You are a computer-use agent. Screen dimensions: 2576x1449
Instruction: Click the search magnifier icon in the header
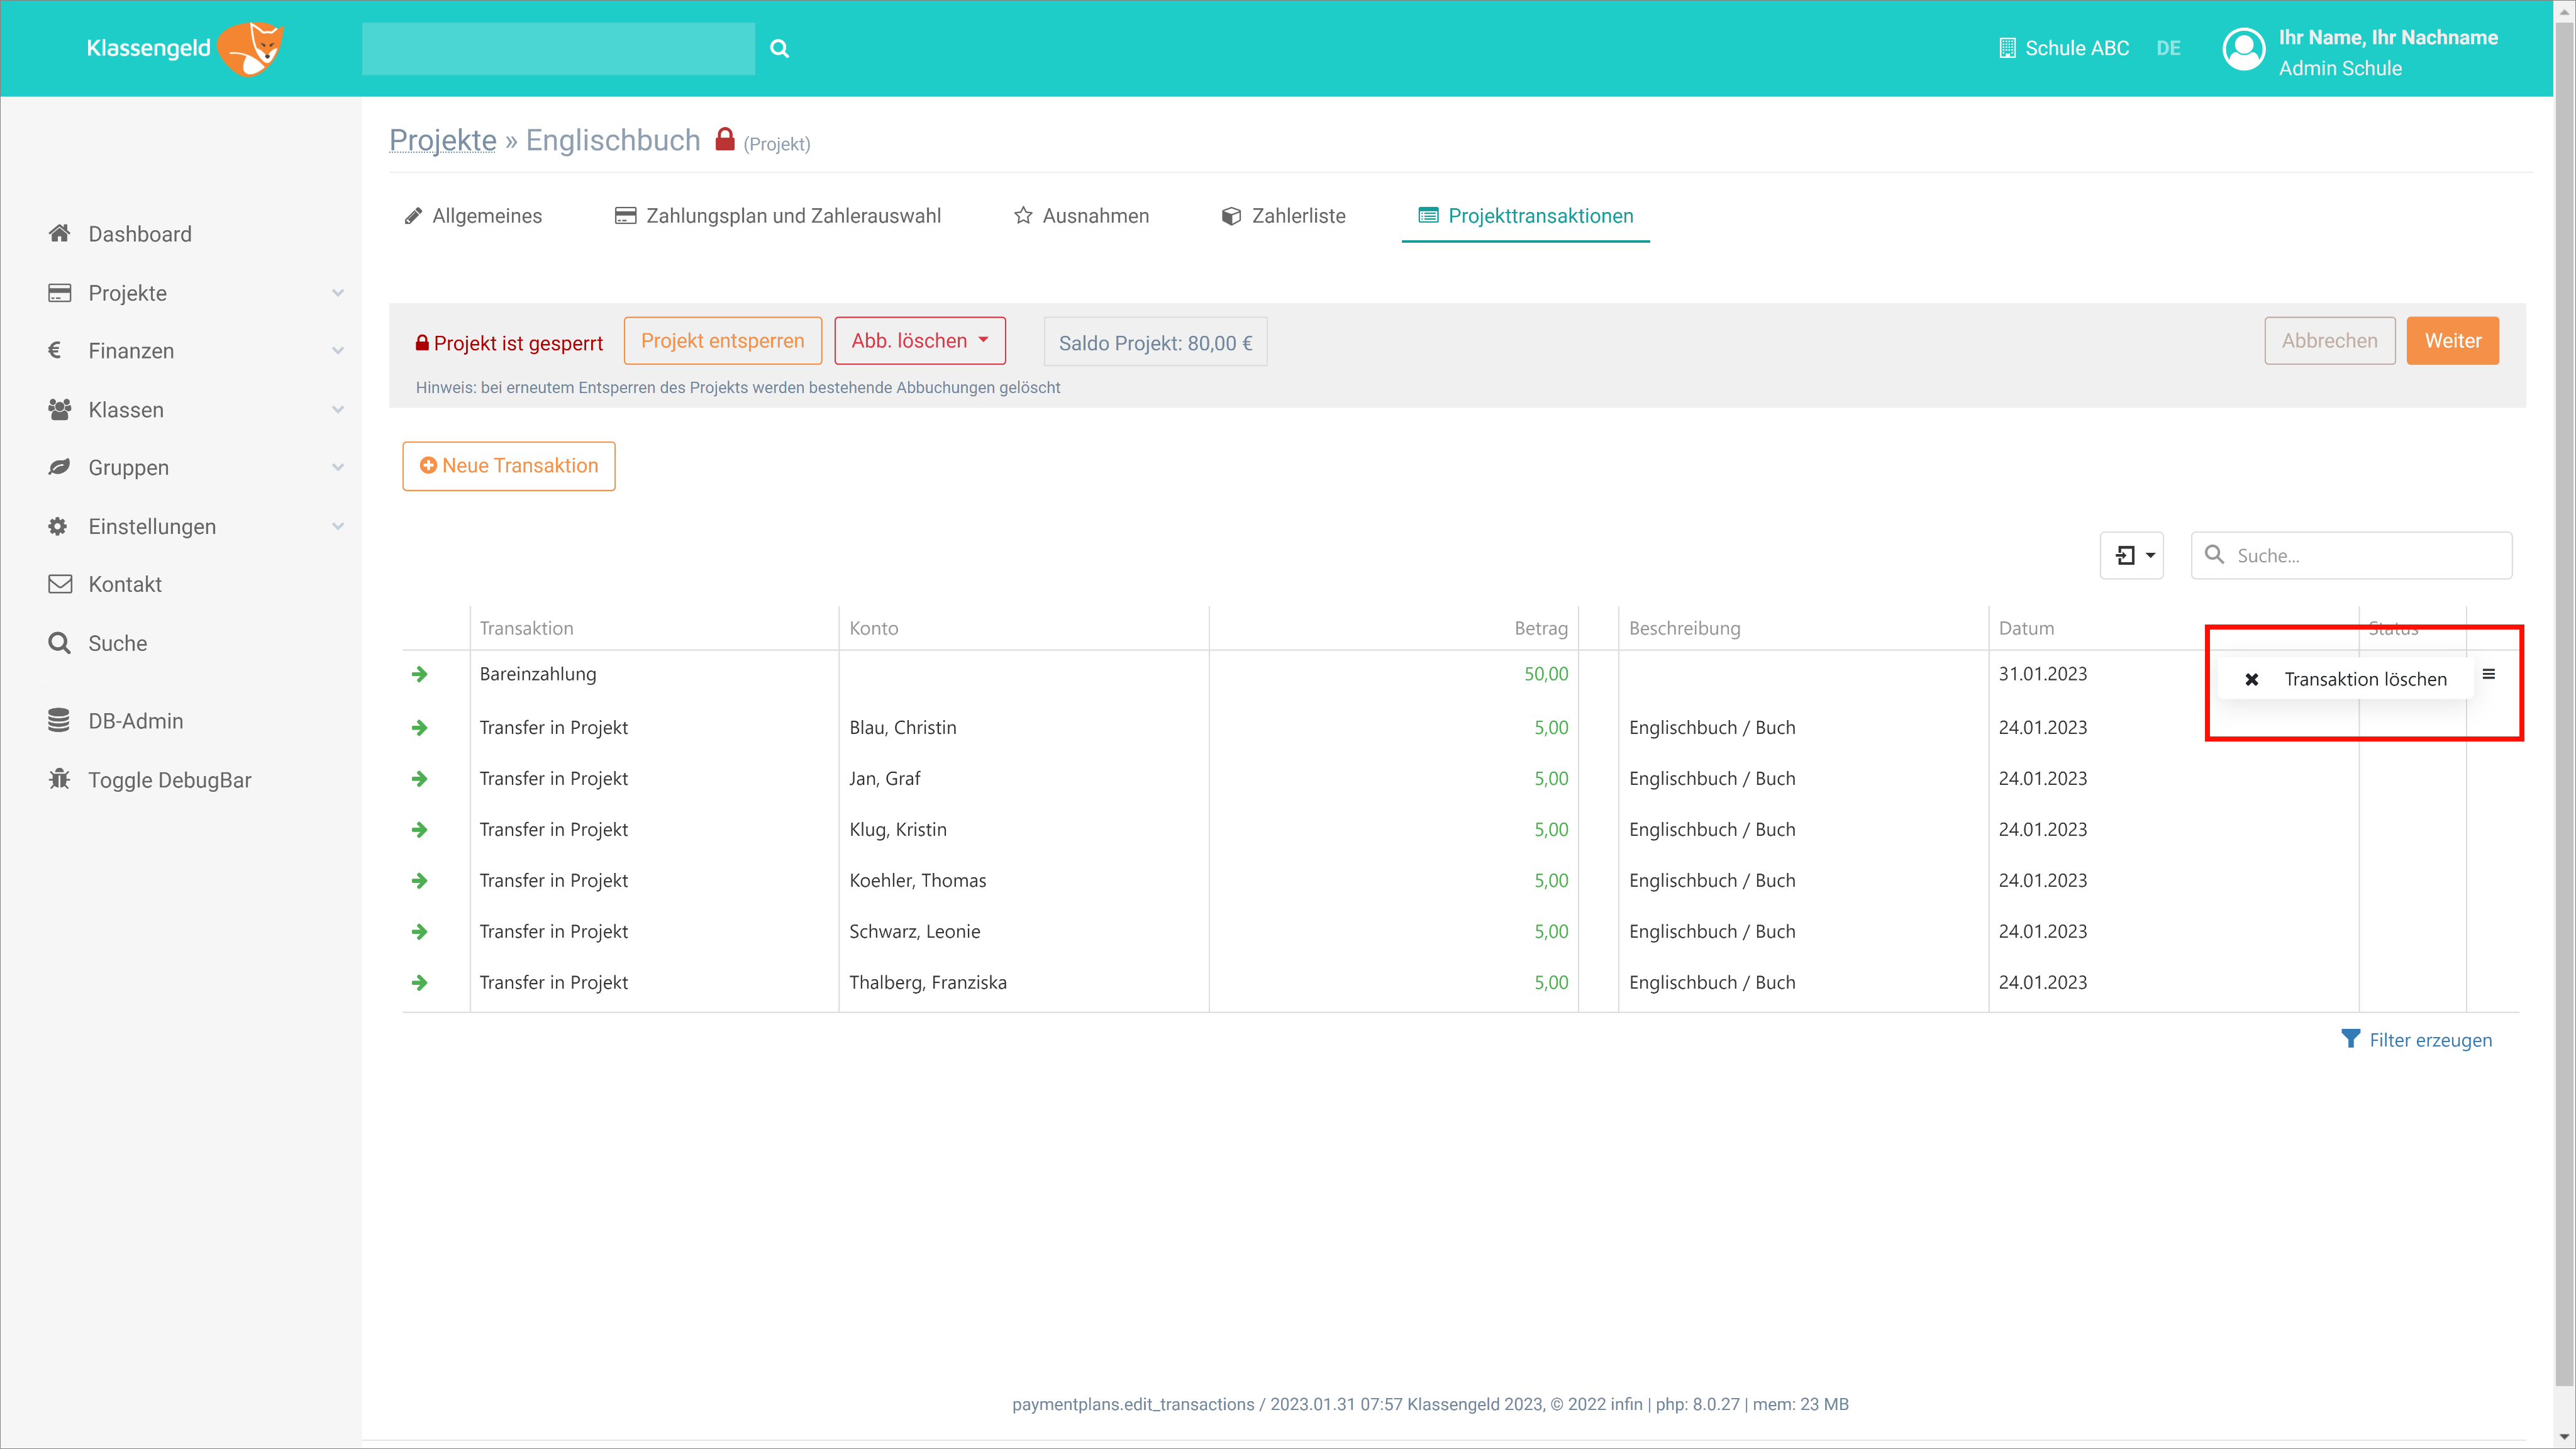[779, 48]
